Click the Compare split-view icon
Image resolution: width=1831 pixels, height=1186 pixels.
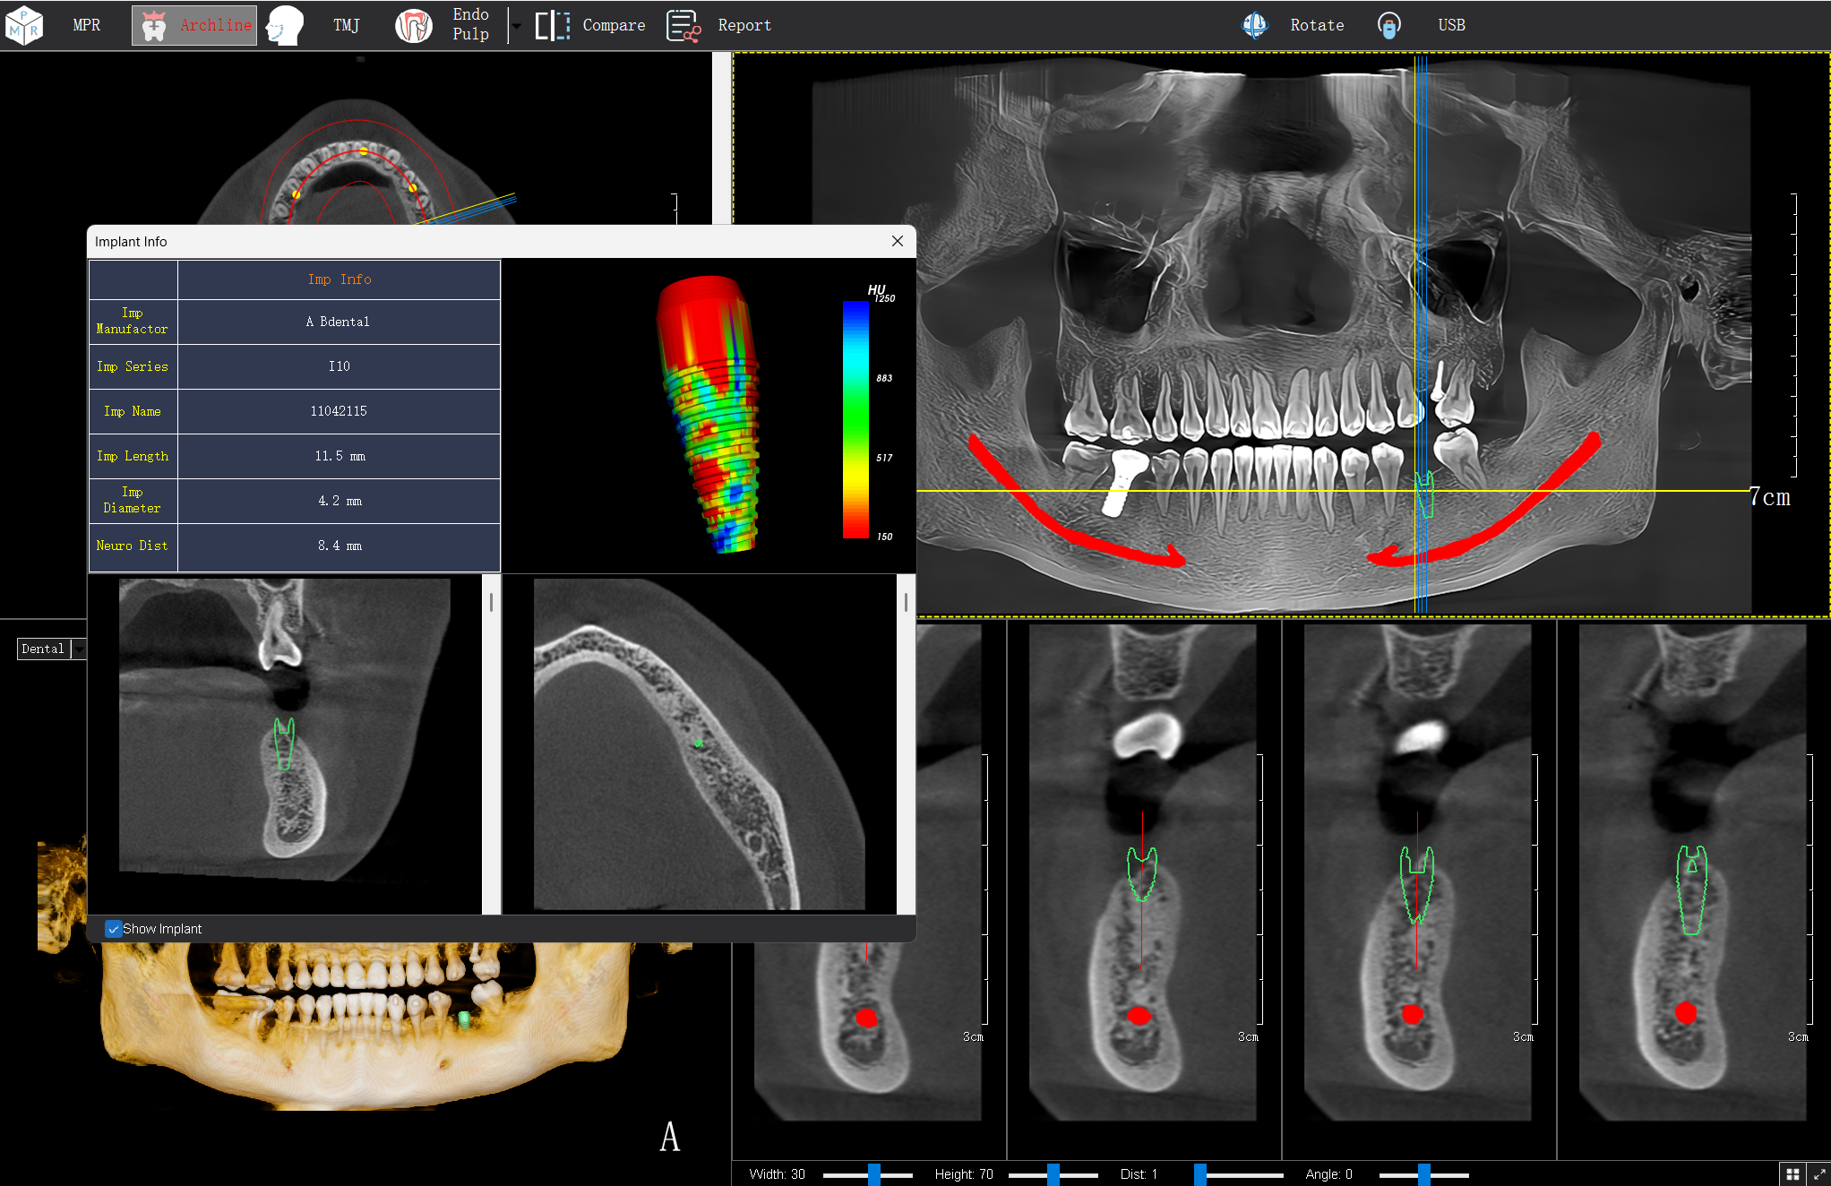[x=553, y=25]
